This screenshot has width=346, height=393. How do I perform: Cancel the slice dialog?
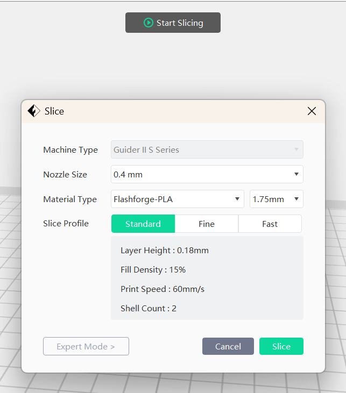coord(228,346)
